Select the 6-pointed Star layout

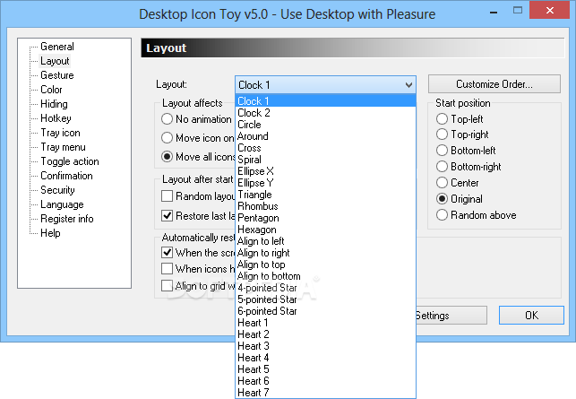coord(325,311)
